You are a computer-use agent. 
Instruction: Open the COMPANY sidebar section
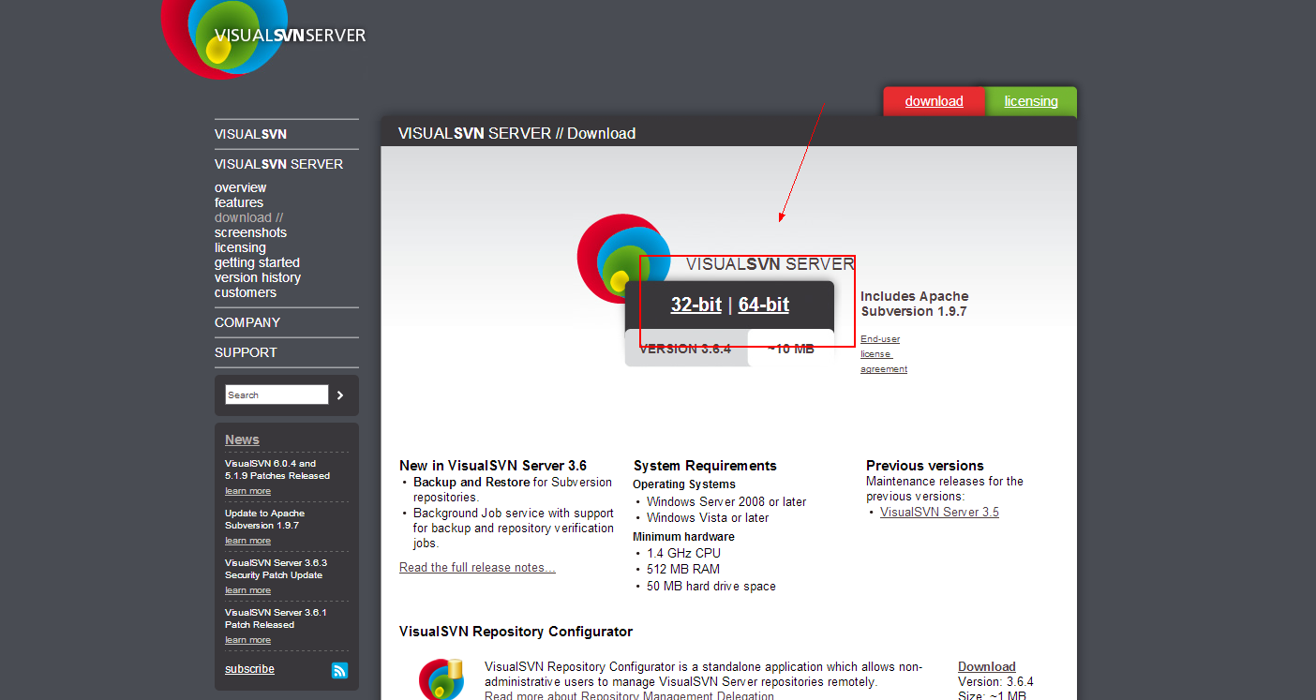(247, 322)
